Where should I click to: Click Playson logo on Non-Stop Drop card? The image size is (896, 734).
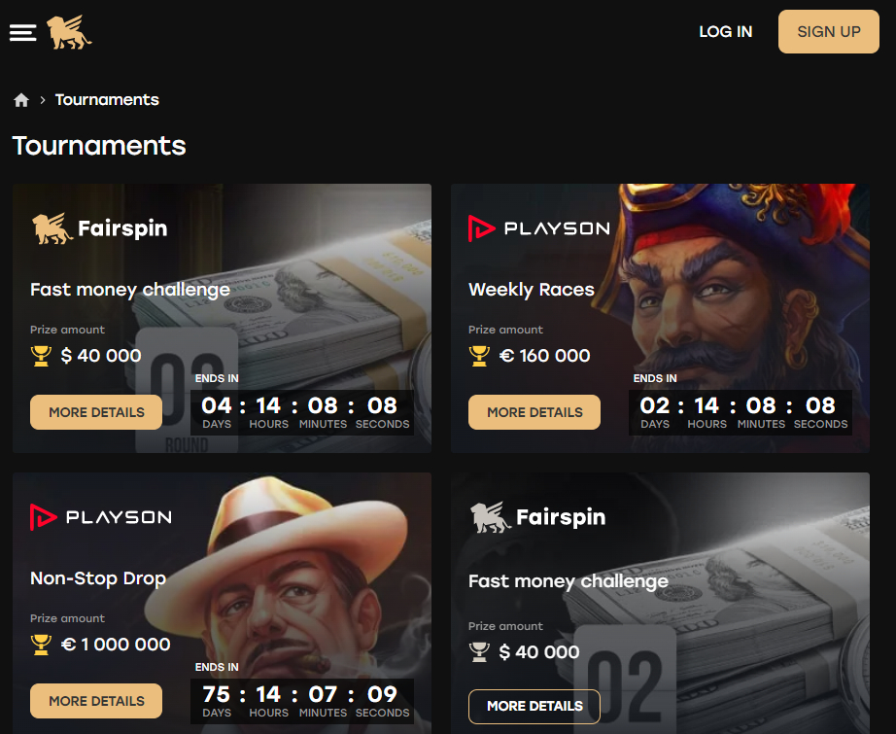[100, 517]
